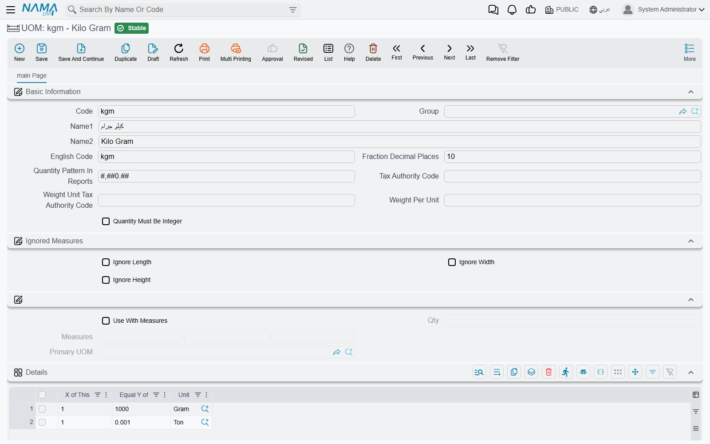Screen dimensions: 710x444
Task: Select row 2 checkbox in Details
Action: (x=42, y=422)
